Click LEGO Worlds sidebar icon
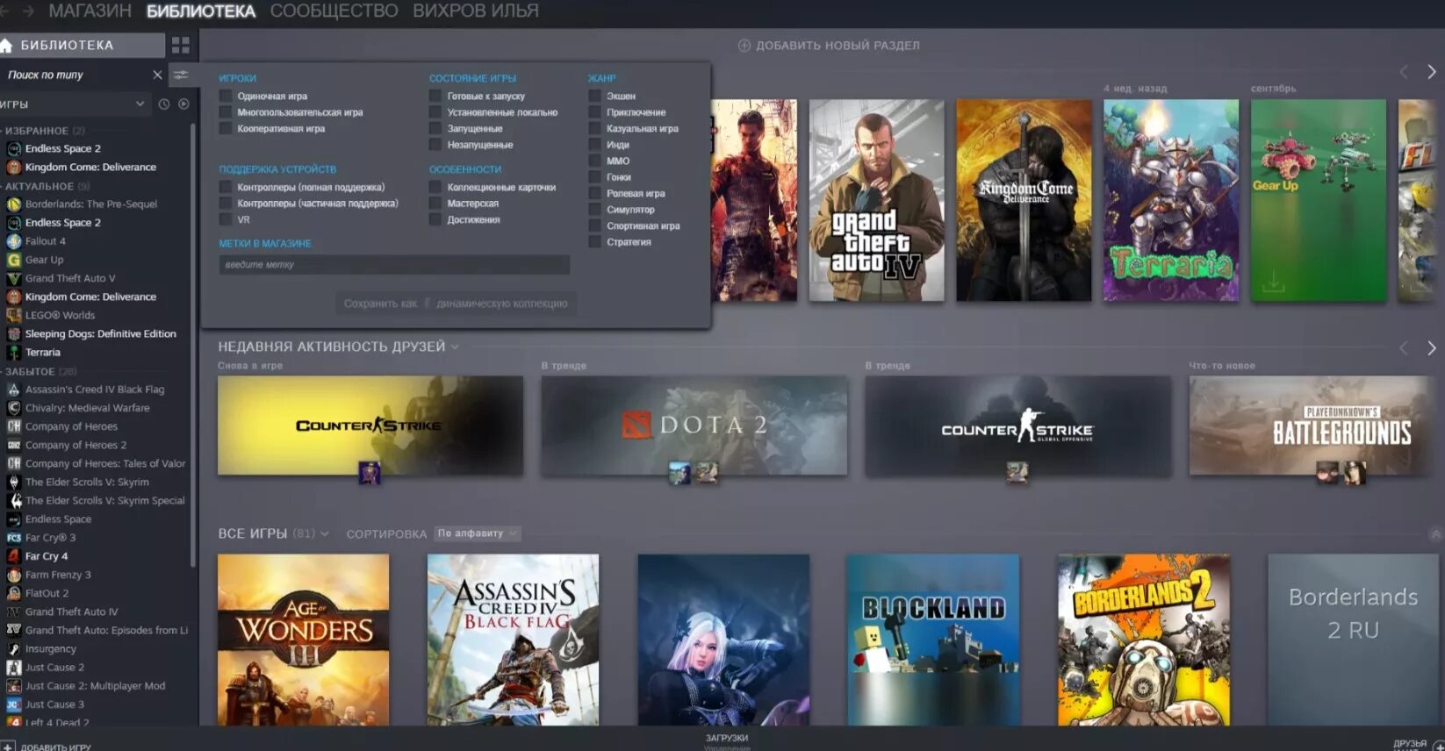The height and width of the screenshot is (751, 1445). click(x=14, y=316)
